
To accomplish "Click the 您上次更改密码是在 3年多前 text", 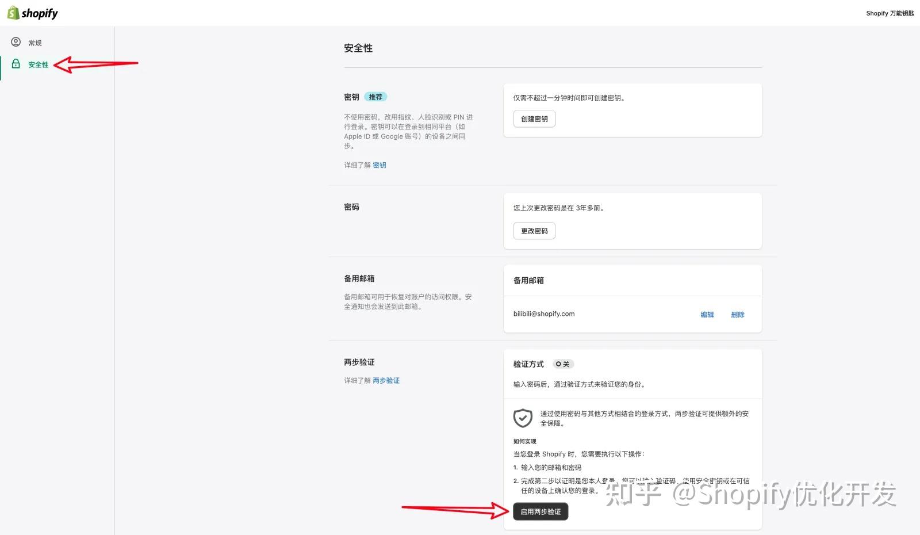I will (559, 208).
